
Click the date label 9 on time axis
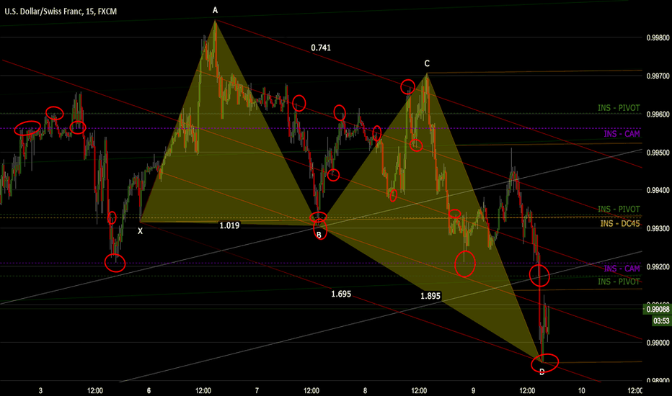pyautogui.click(x=473, y=390)
